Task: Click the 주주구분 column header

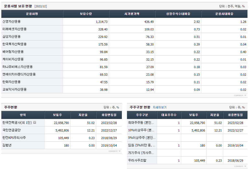Action: pyautogui.click(x=142, y=115)
